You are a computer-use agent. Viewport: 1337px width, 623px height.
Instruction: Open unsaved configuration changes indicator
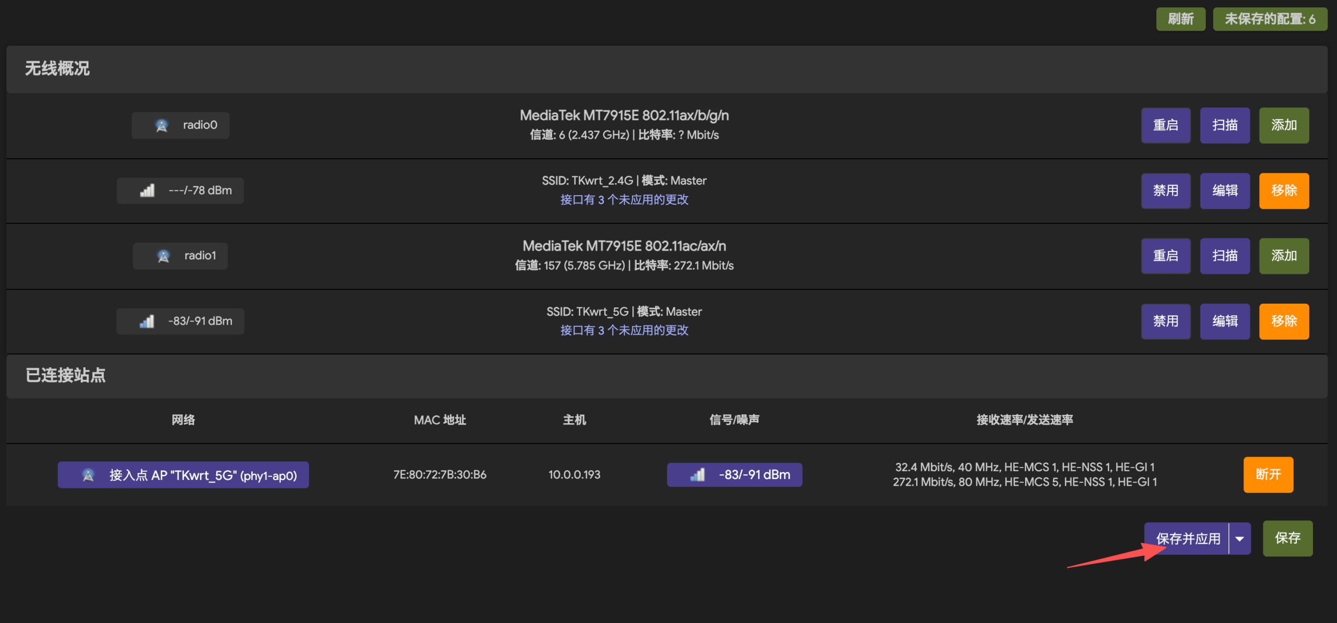(x=1270, y=19)
